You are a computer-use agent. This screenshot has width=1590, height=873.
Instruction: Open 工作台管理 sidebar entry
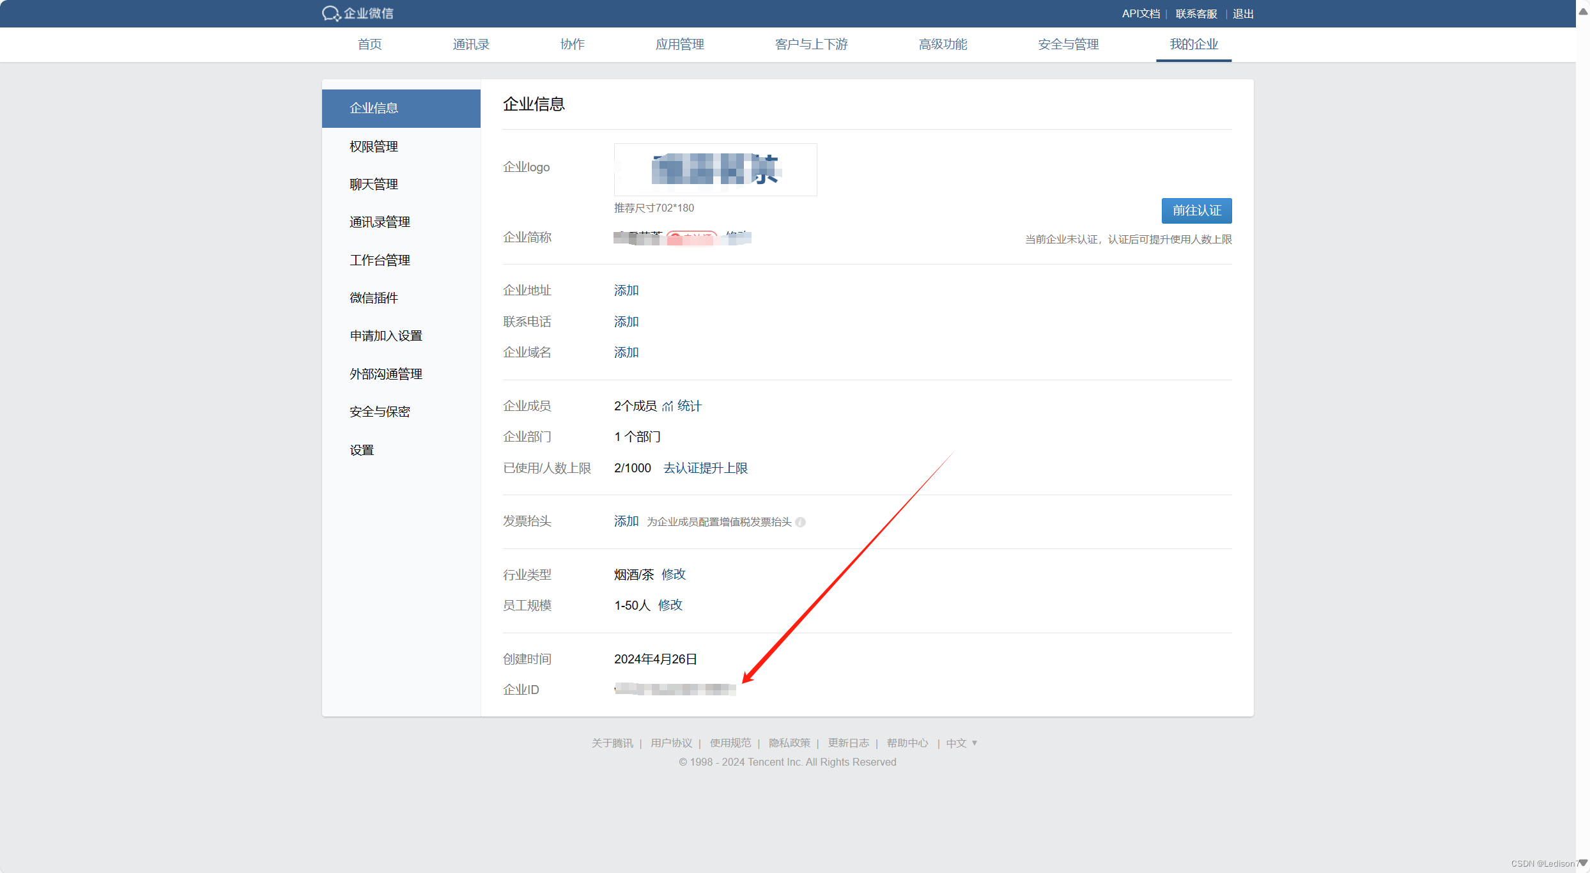coord(401,260)
